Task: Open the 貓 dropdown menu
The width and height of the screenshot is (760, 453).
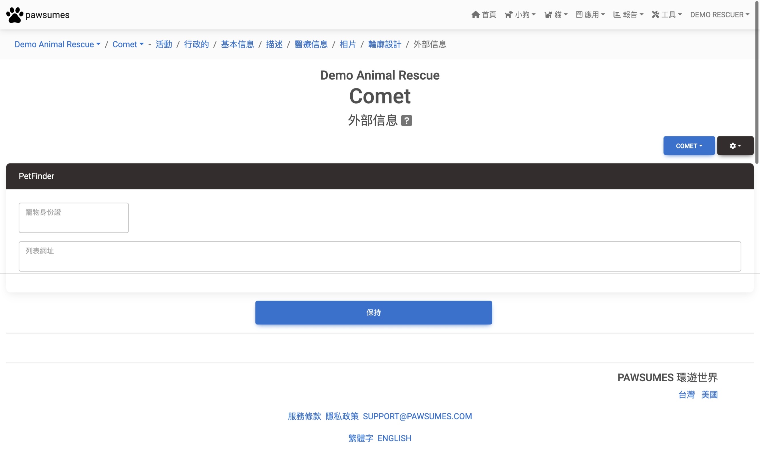Action: [x=556, y=15]
